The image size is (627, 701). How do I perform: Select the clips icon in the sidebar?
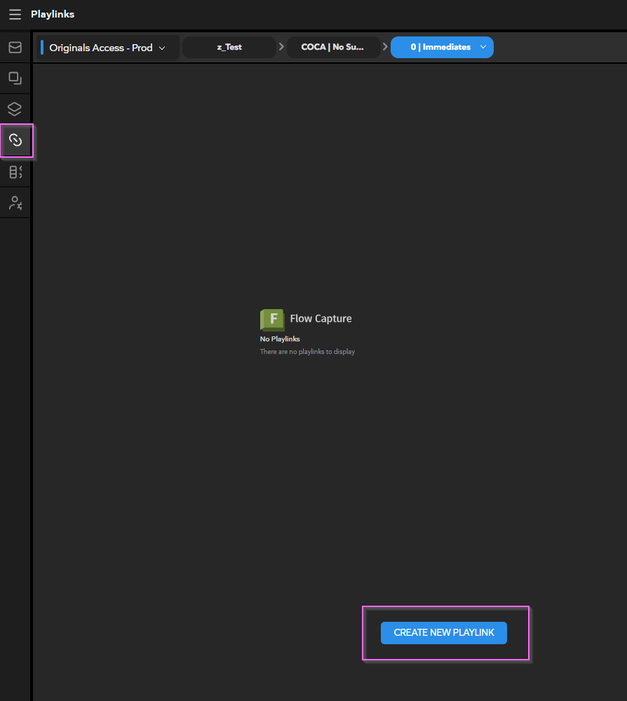coord(15,79)
